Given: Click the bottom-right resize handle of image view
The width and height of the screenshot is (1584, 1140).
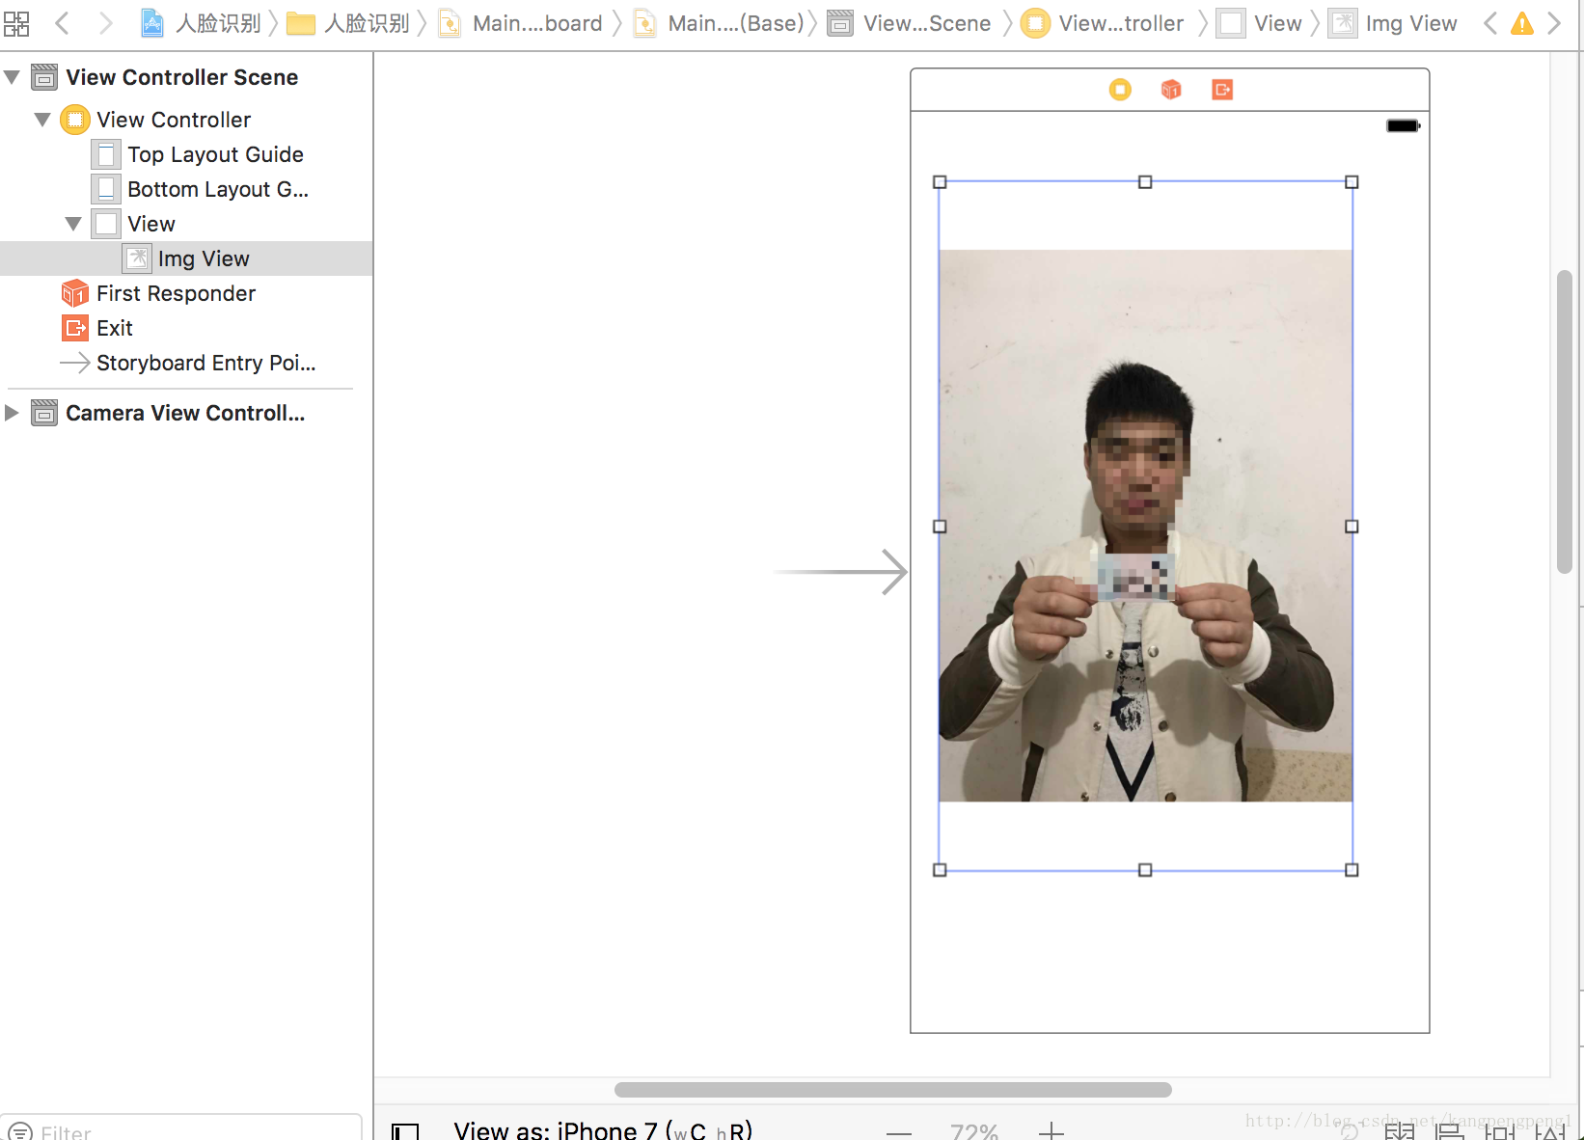Looking at the screenshot, I should click(1352, 870).
